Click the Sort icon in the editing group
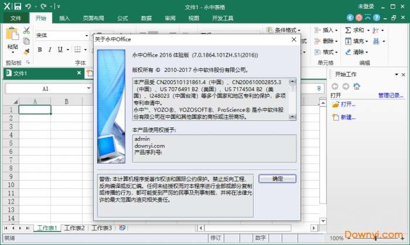This screenshot has width=410, height=245. (x=376, y=30)
